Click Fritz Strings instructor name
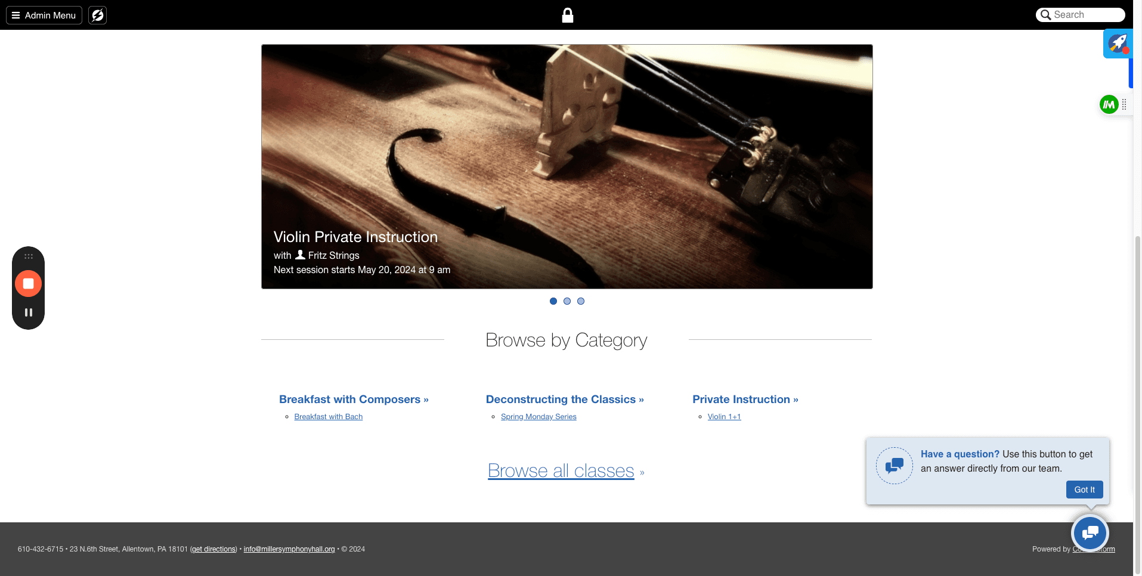The width and height of the screenshot is (1142, 576). coord(333,255)
